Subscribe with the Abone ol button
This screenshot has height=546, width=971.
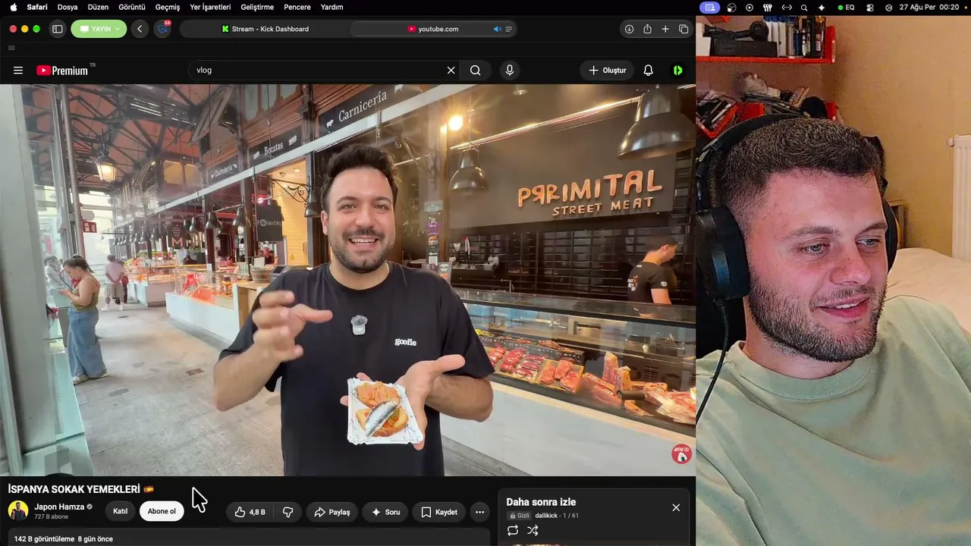pos(162,511)
